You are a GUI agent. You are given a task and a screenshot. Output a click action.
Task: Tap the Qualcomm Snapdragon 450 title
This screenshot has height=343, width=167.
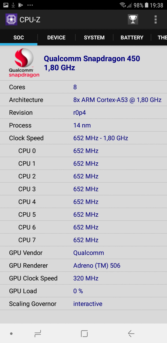click(x=92, y=59)
